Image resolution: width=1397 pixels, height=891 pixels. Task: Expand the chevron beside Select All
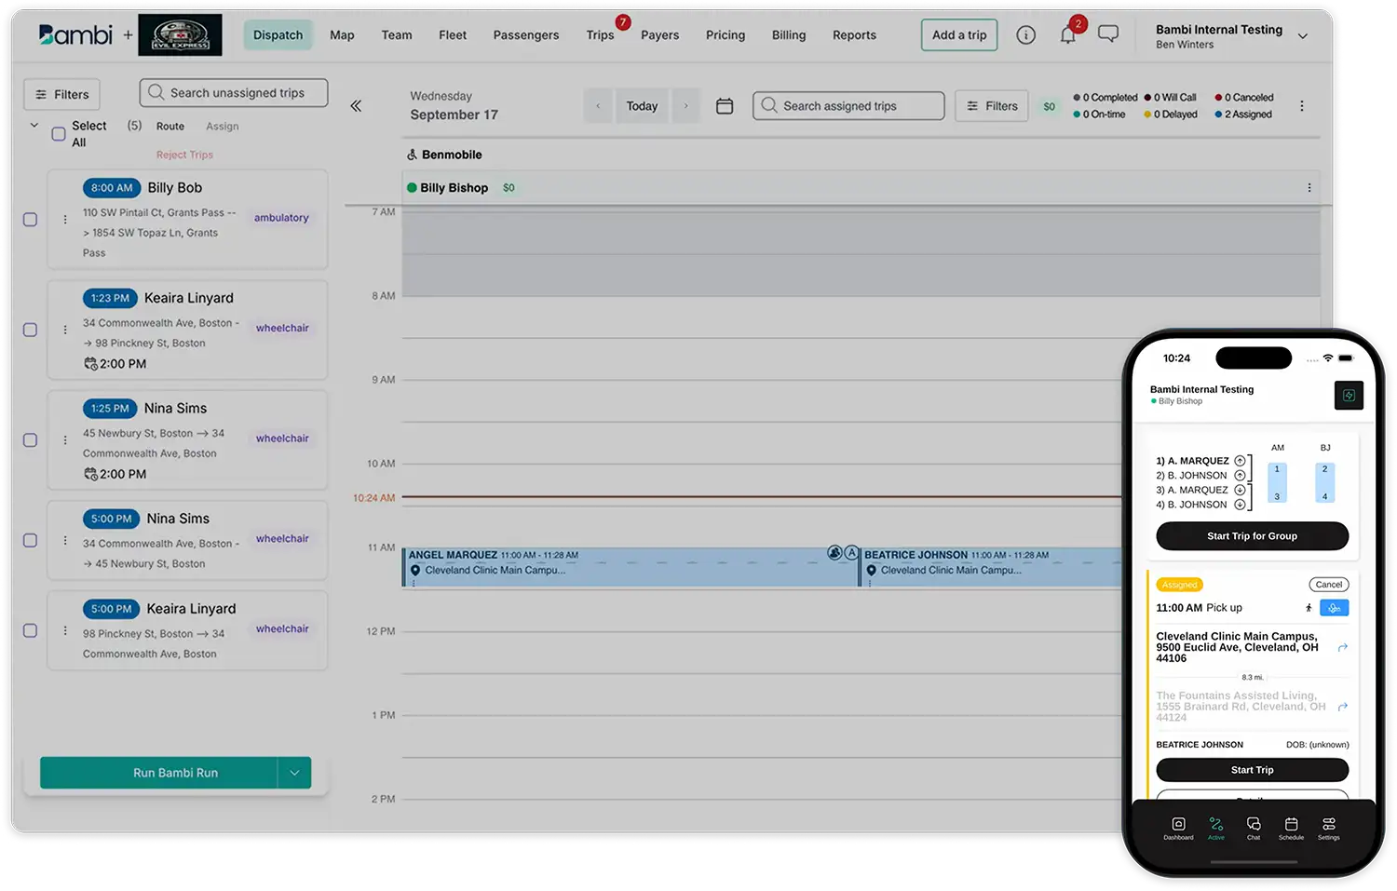(34, 126)
